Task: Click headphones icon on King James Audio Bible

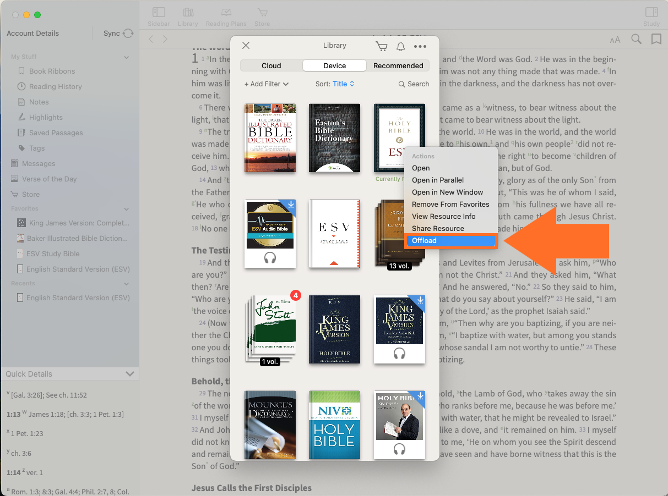Action: (399, 353)
